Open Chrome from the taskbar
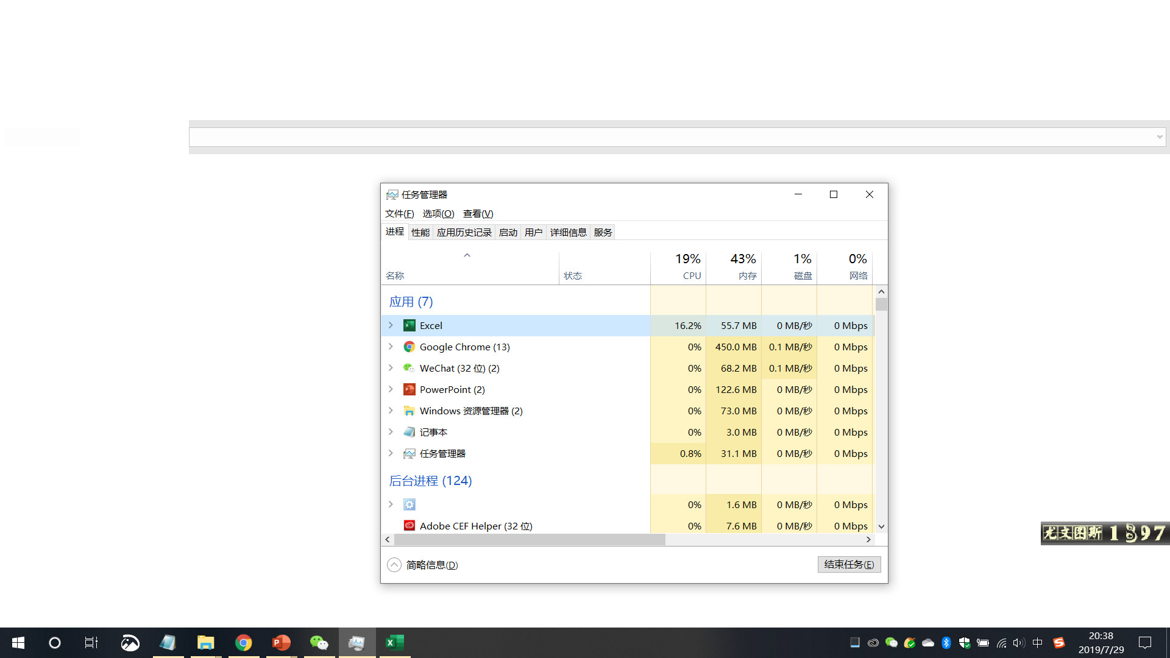This screenshot has width=1170, height=658. click(244, 642)
